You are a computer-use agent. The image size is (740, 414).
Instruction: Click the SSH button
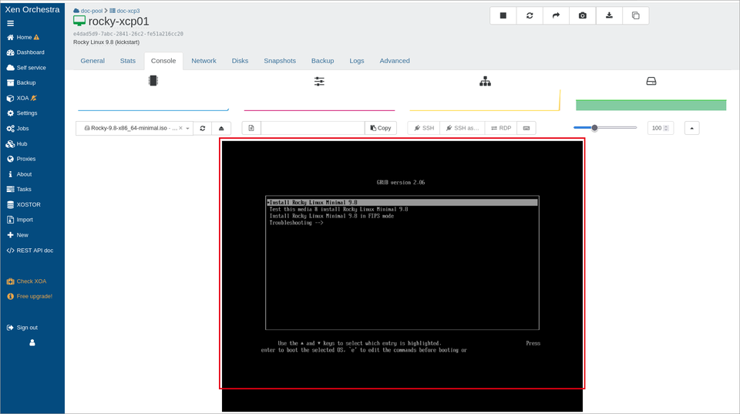tap(424, 129)
